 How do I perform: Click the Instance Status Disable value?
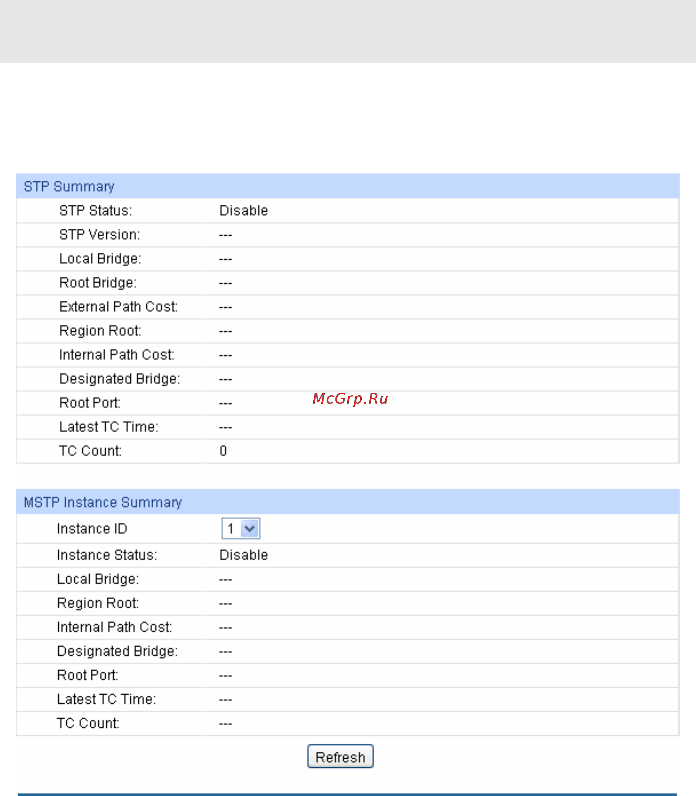point(244,555)
